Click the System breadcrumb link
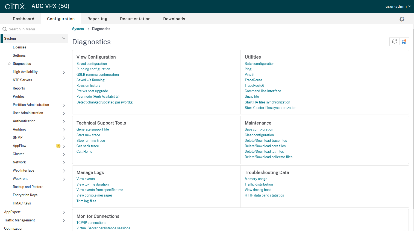Screen dimensions: 414x231 click(x=78, y=29)
